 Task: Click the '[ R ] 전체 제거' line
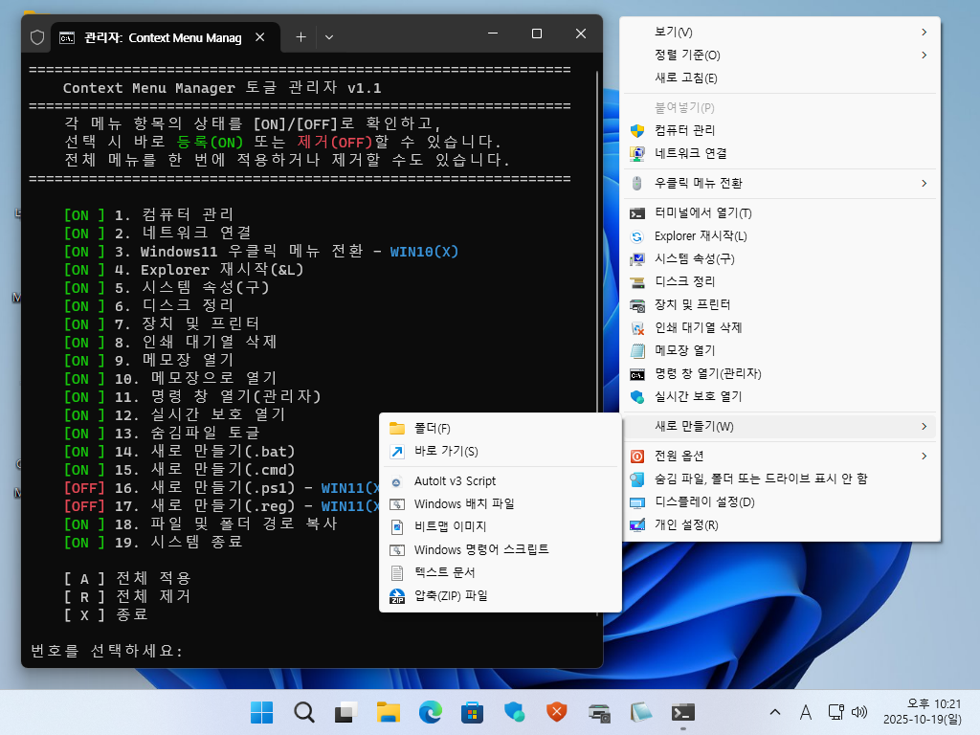point(127,597)
